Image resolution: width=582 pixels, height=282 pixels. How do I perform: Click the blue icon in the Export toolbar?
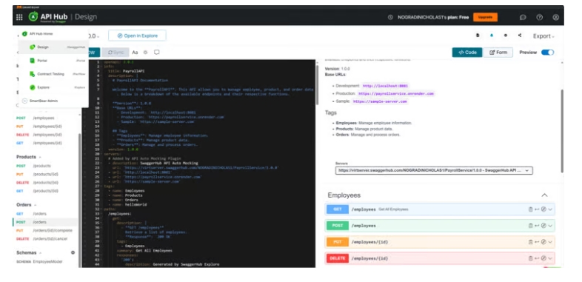click(492, 36)
